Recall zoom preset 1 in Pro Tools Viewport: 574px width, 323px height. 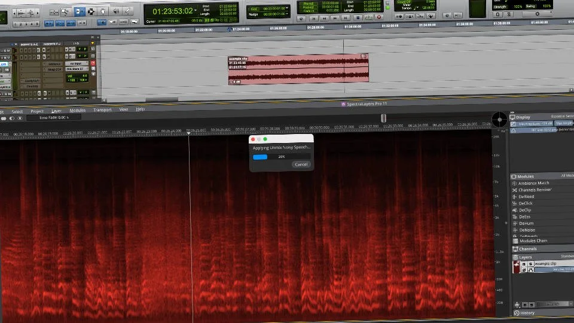[x=17, y=24]
